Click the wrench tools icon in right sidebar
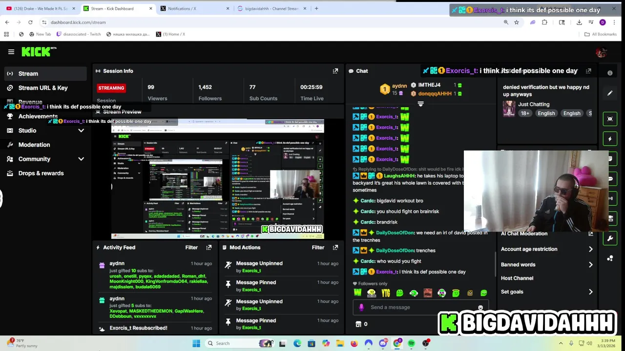This screenshot has width=625, height=351. 610,238
